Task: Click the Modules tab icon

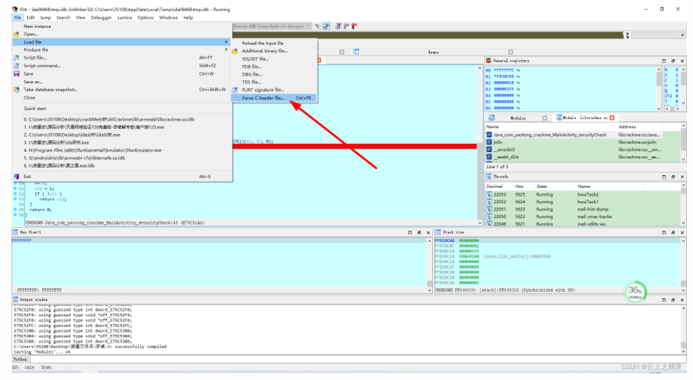Action: 491,118
